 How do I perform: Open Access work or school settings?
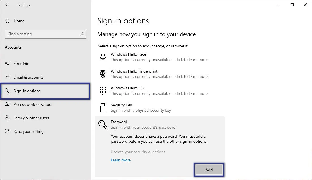[33, 104]
